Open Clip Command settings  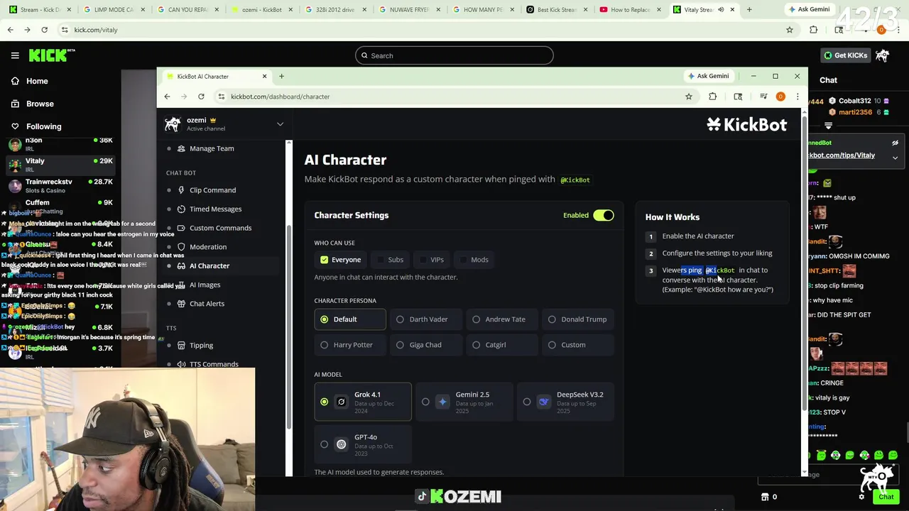click(212, 190)
